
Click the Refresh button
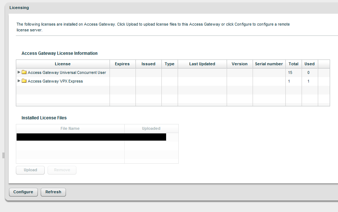(x=53, y=192)
